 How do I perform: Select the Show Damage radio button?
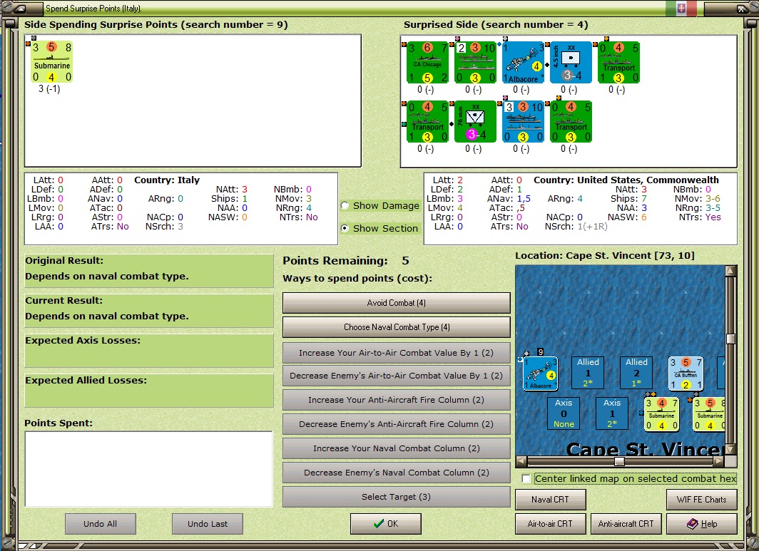point(345,205)
